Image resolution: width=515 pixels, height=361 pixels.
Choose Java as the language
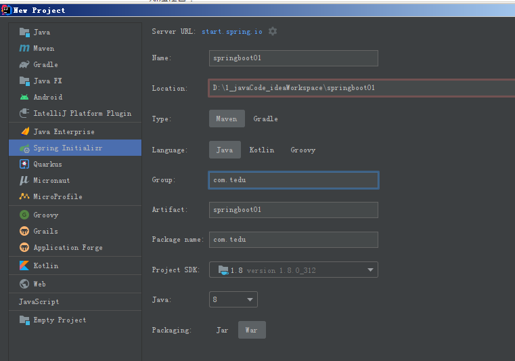tap(225, 150)
